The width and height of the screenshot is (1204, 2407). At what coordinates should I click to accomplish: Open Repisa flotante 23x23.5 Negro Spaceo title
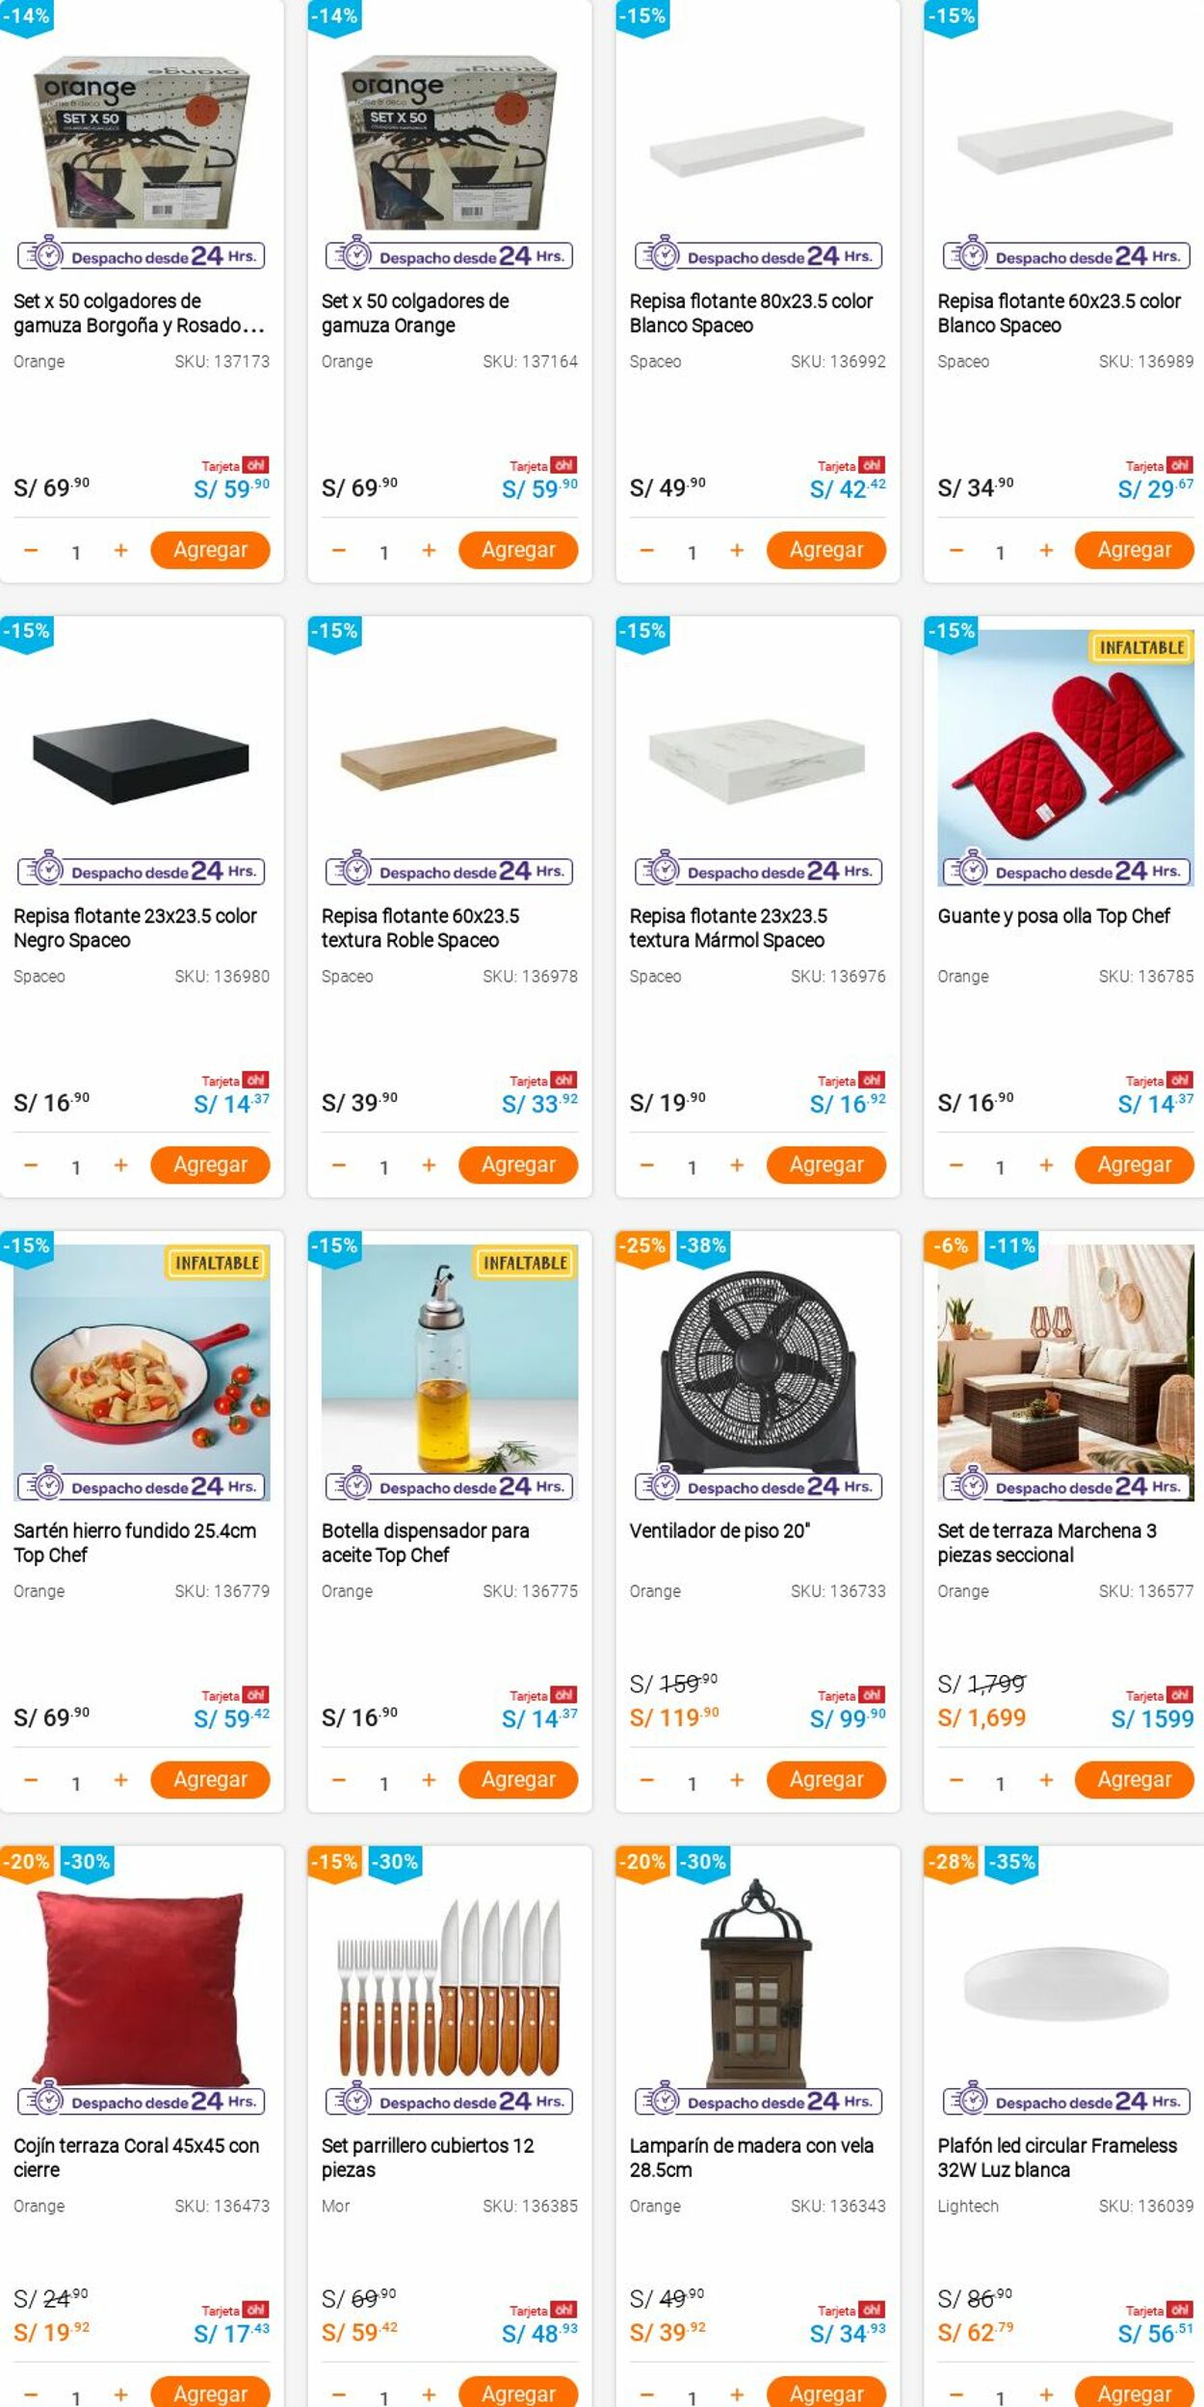[135, 928]
